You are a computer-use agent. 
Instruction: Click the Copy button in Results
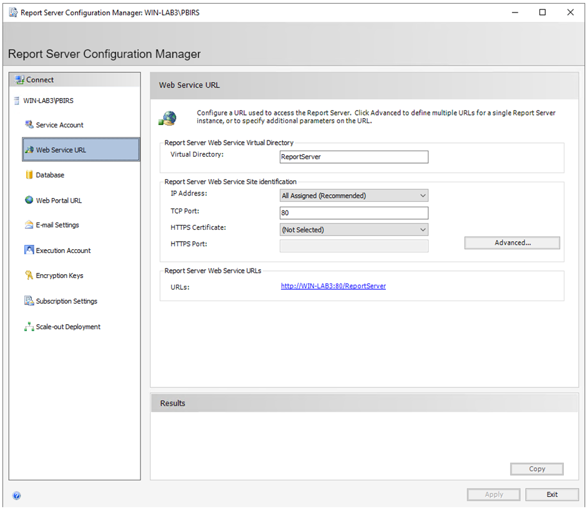point(536,469)
